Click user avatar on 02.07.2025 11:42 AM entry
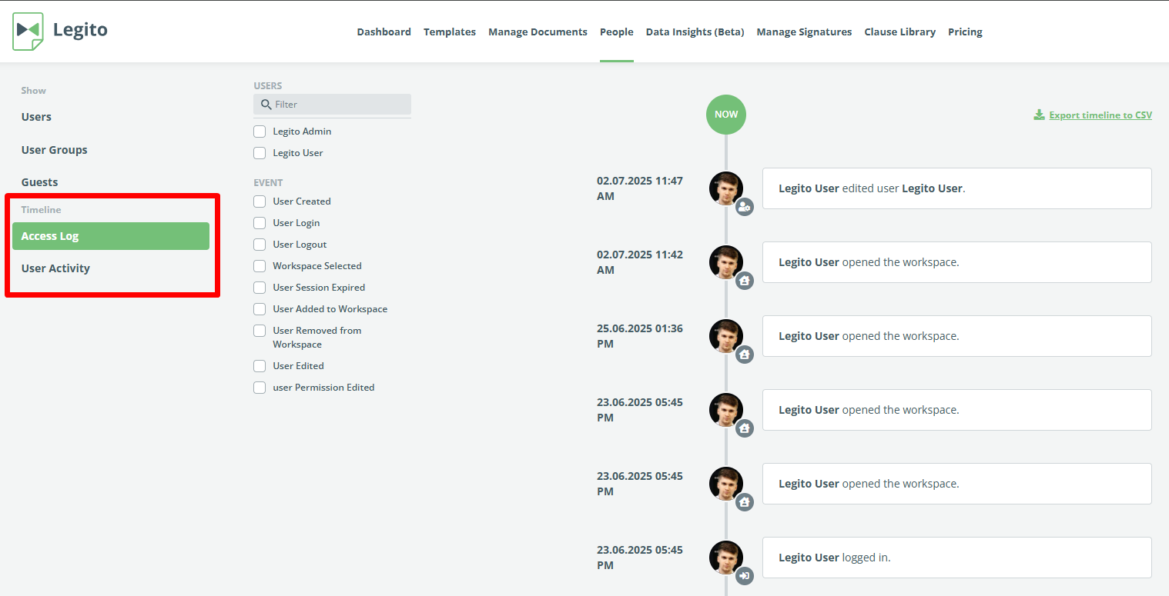 [x=725, y=262]
